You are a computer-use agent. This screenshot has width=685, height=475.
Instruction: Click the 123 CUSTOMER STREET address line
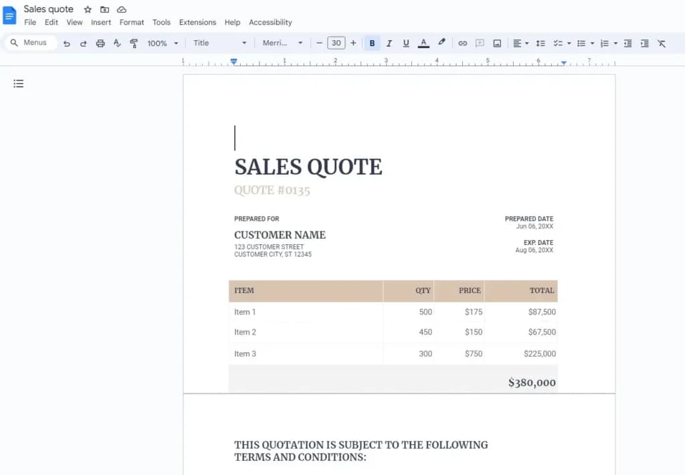[269, 247]
